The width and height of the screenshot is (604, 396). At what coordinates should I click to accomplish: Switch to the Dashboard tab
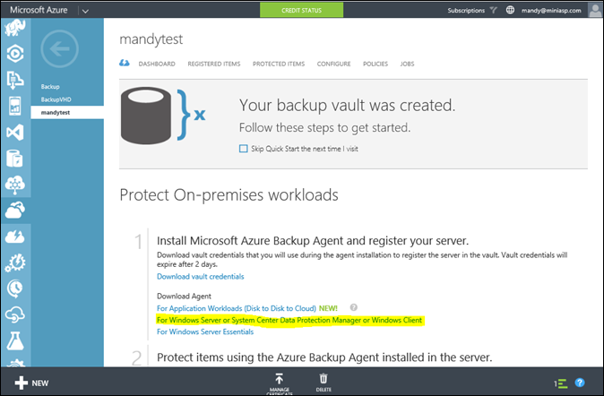(x=157, y=64)
